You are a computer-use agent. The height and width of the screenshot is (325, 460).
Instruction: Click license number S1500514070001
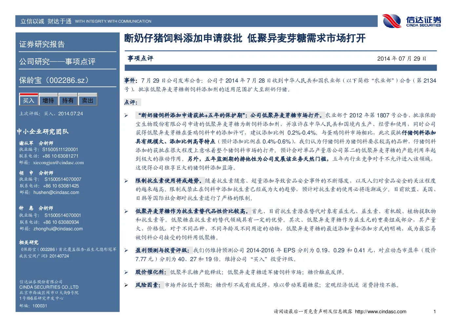click(63, 215)
